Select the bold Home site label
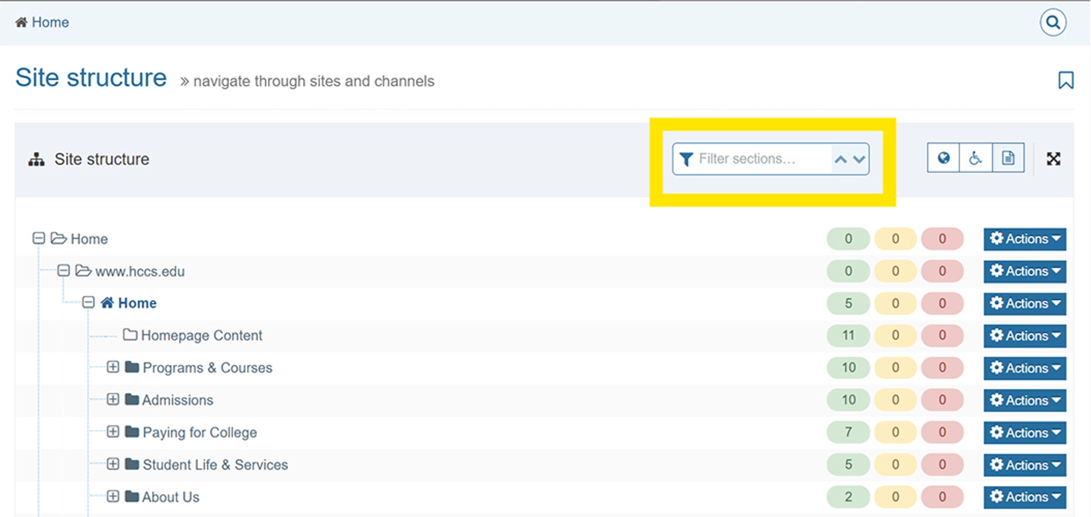The image size is (1091, 517). [137, 303]
